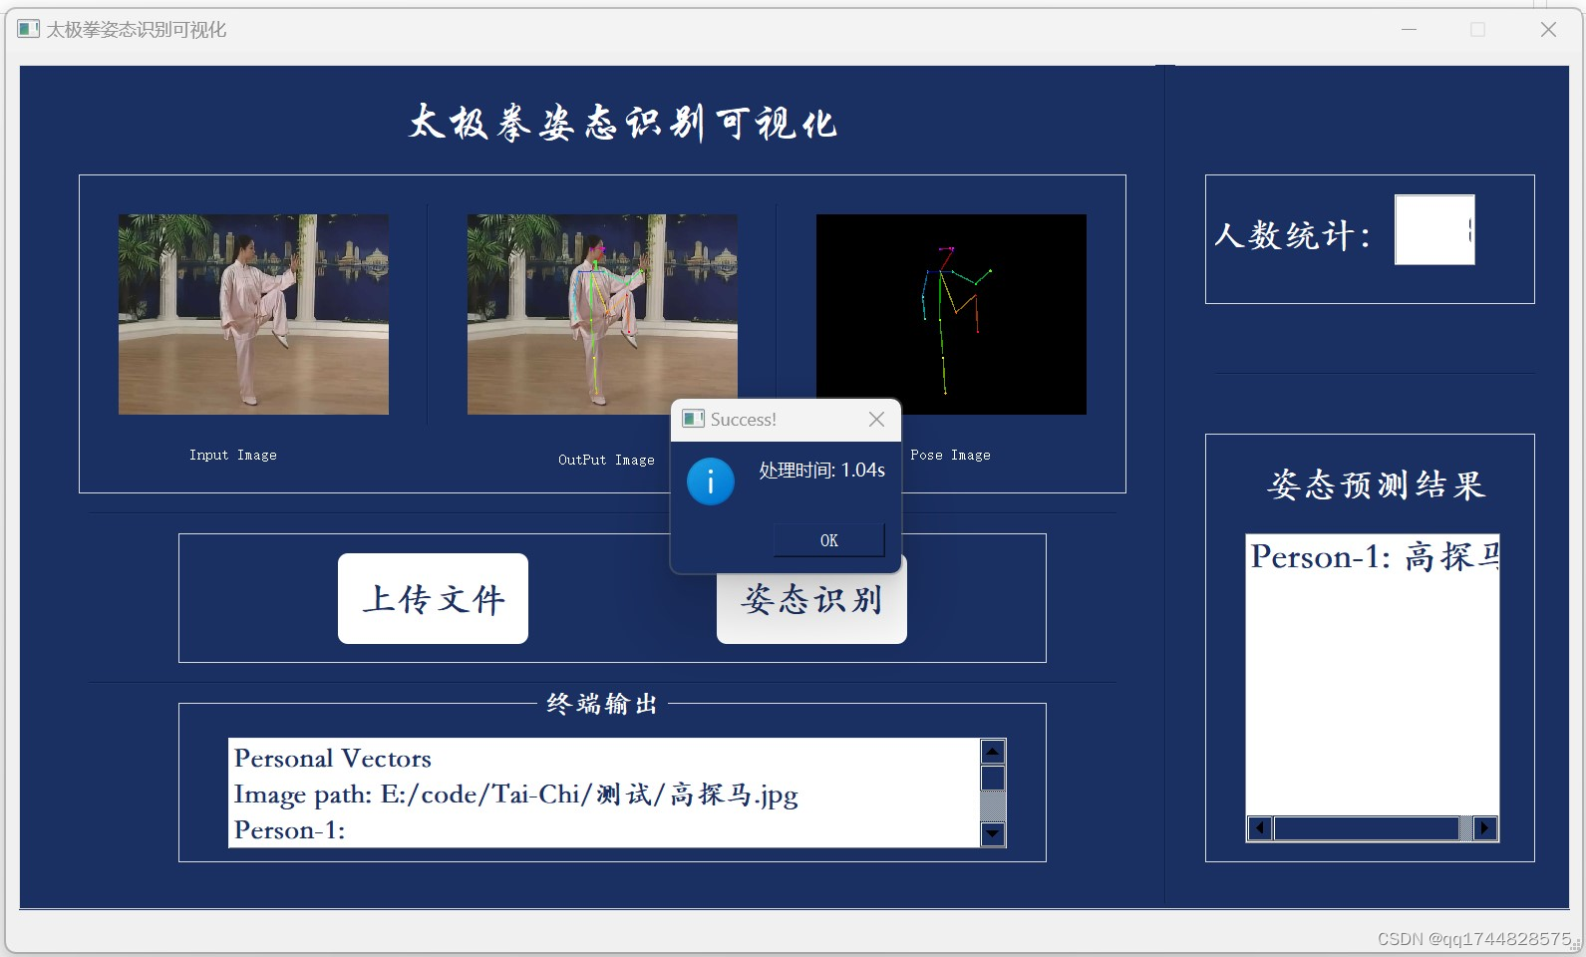Click the 姿态识别 pose recognition button
The height and width of the screenshot is (957, 1586).
811,608
